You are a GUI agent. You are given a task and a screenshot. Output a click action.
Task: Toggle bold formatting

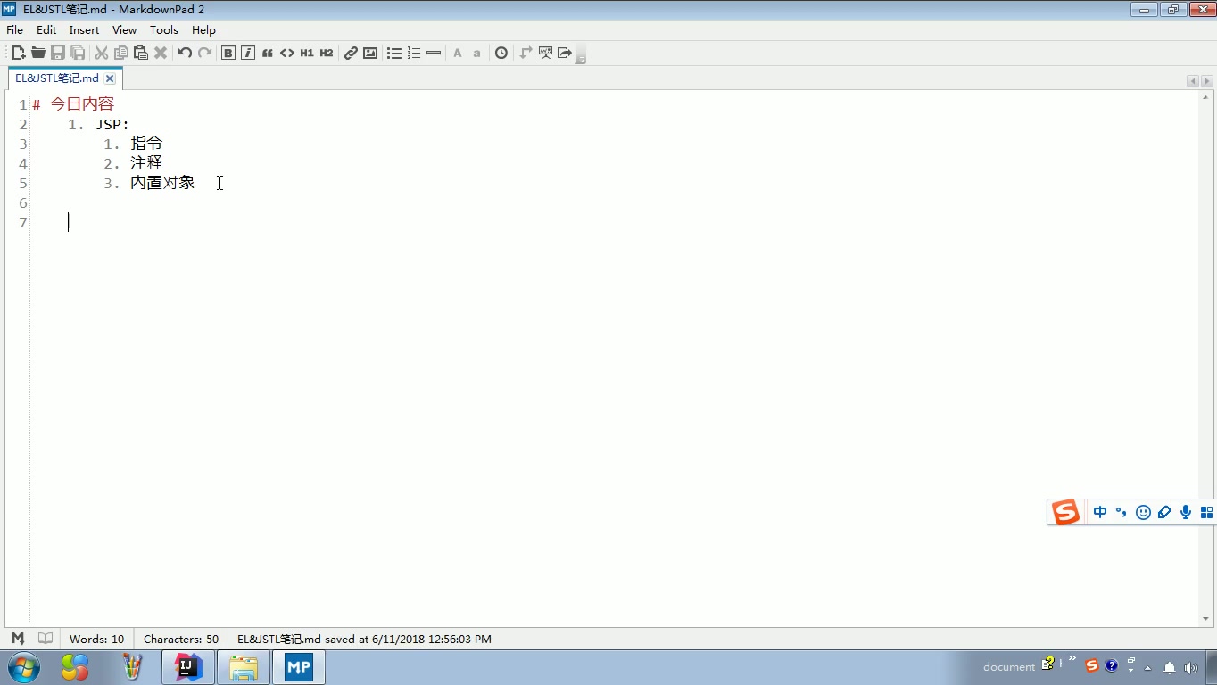click(228, 54)
